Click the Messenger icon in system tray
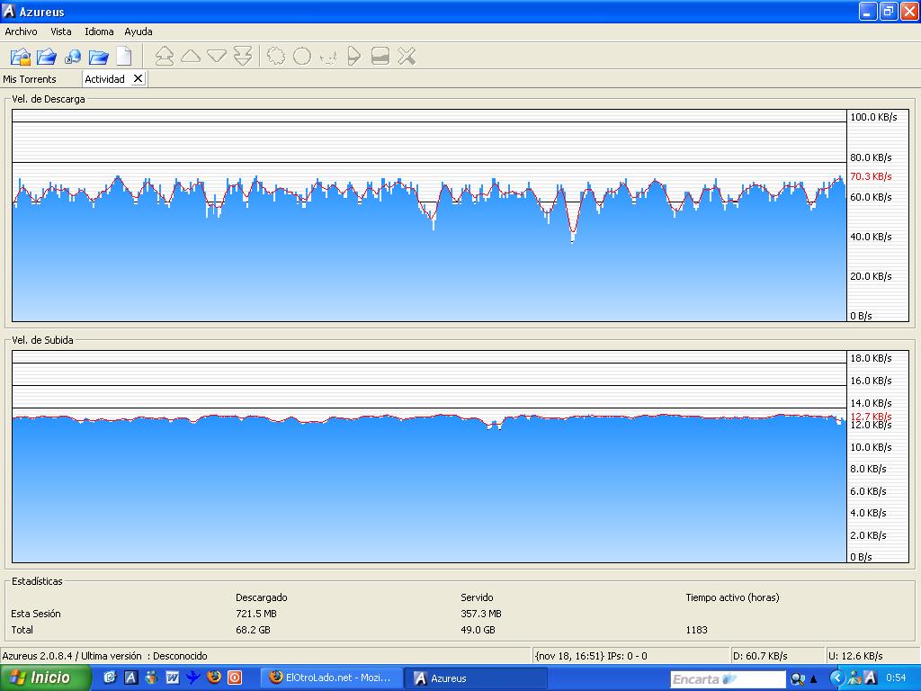921x691 pixels. pyautogui.click(x=854, y=678)
